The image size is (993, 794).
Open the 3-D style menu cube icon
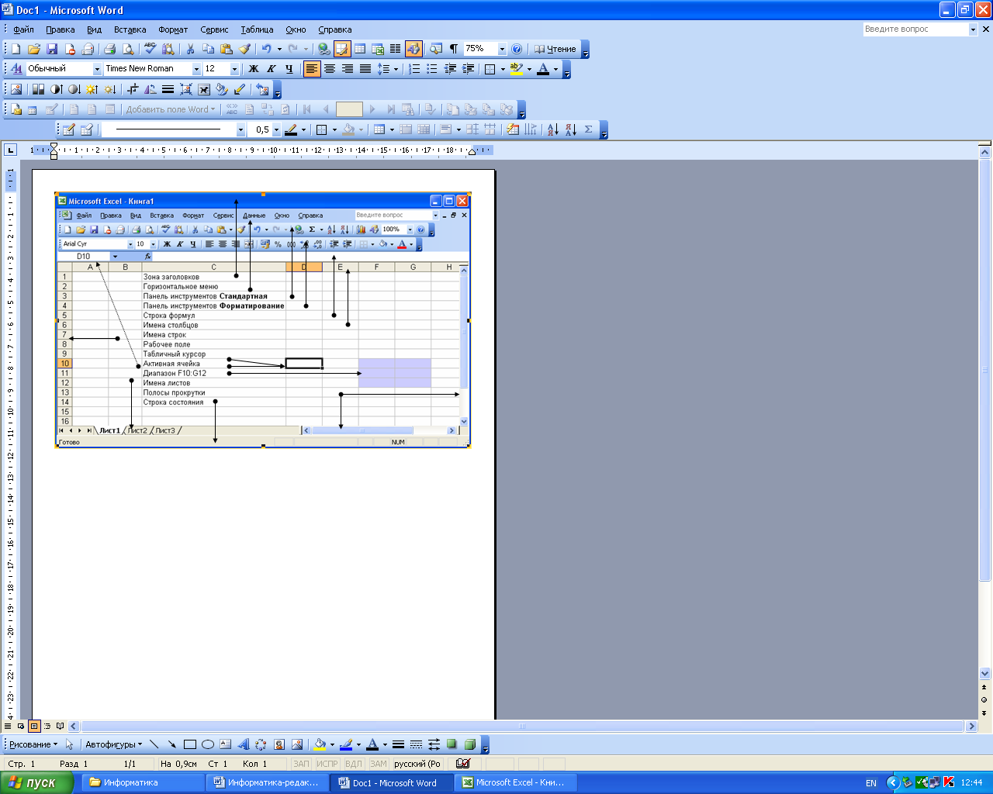(x=470, y=744)
